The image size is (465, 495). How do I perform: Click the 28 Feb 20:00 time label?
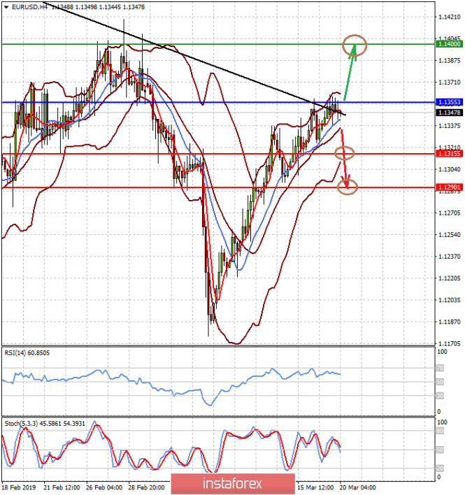[146, 487]
